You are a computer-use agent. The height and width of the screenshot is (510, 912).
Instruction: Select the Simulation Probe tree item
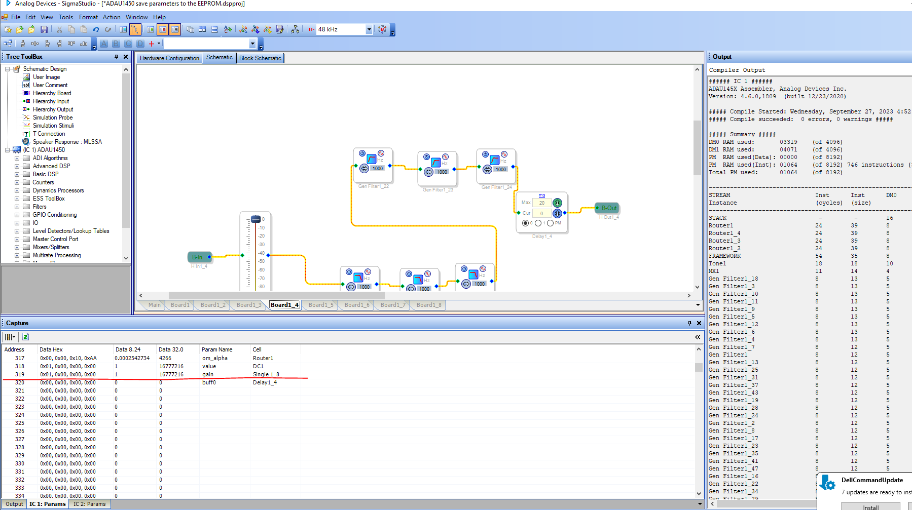(x=53, y=117)
